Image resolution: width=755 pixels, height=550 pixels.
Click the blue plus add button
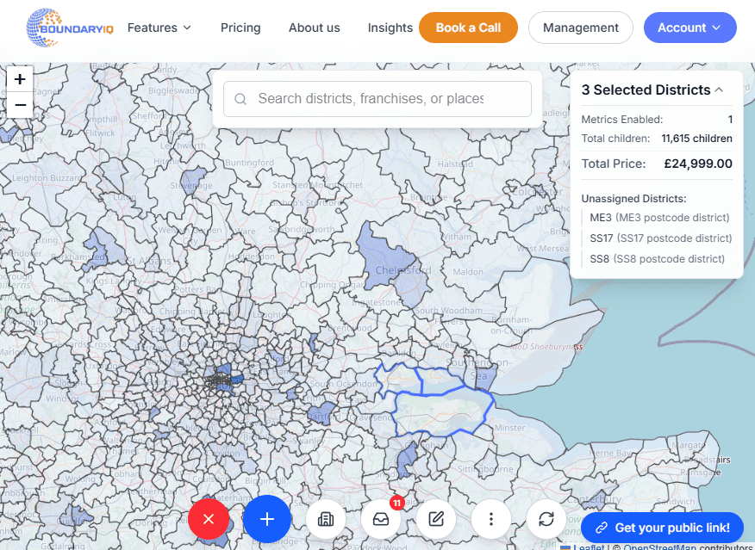(x=267, y=519)
